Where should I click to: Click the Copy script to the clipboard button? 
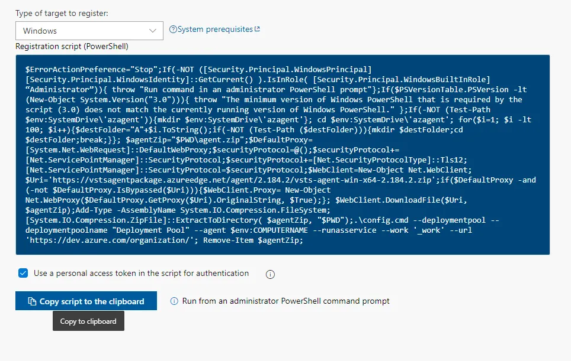[x=86, y=300]
